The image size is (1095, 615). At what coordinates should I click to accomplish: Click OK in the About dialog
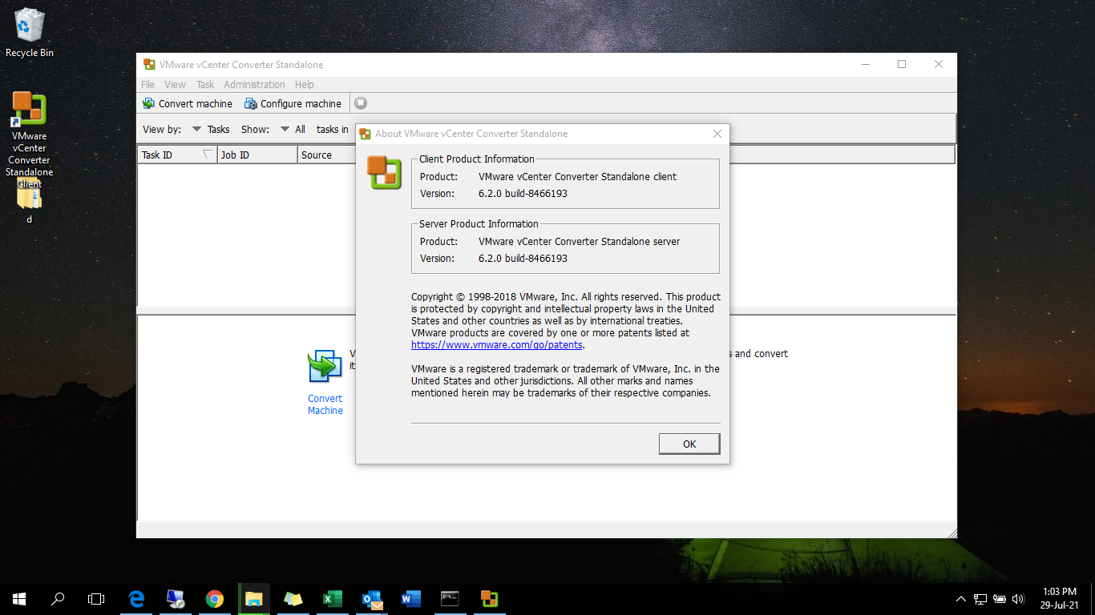689,444
